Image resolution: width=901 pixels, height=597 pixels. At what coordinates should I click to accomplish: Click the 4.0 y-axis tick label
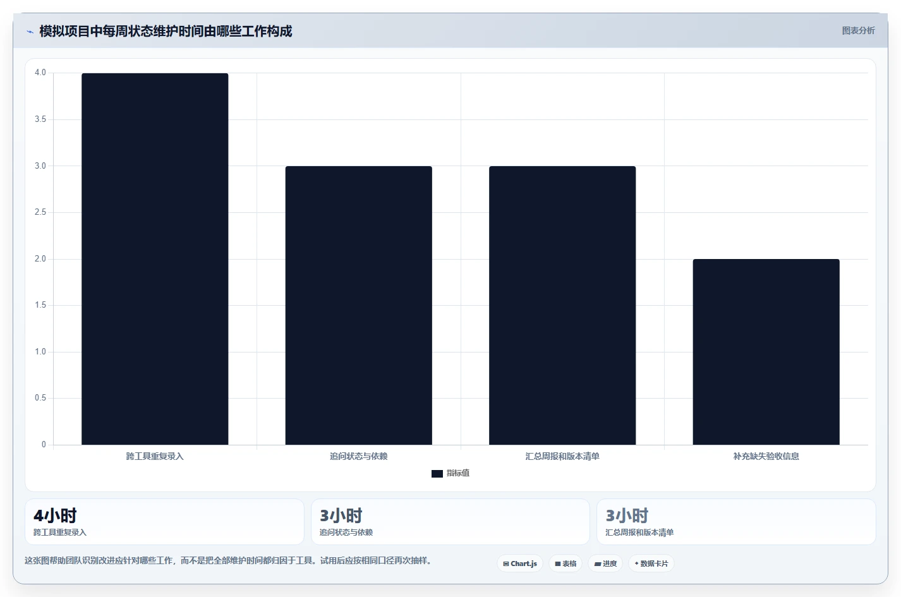[x=40, y=73]
